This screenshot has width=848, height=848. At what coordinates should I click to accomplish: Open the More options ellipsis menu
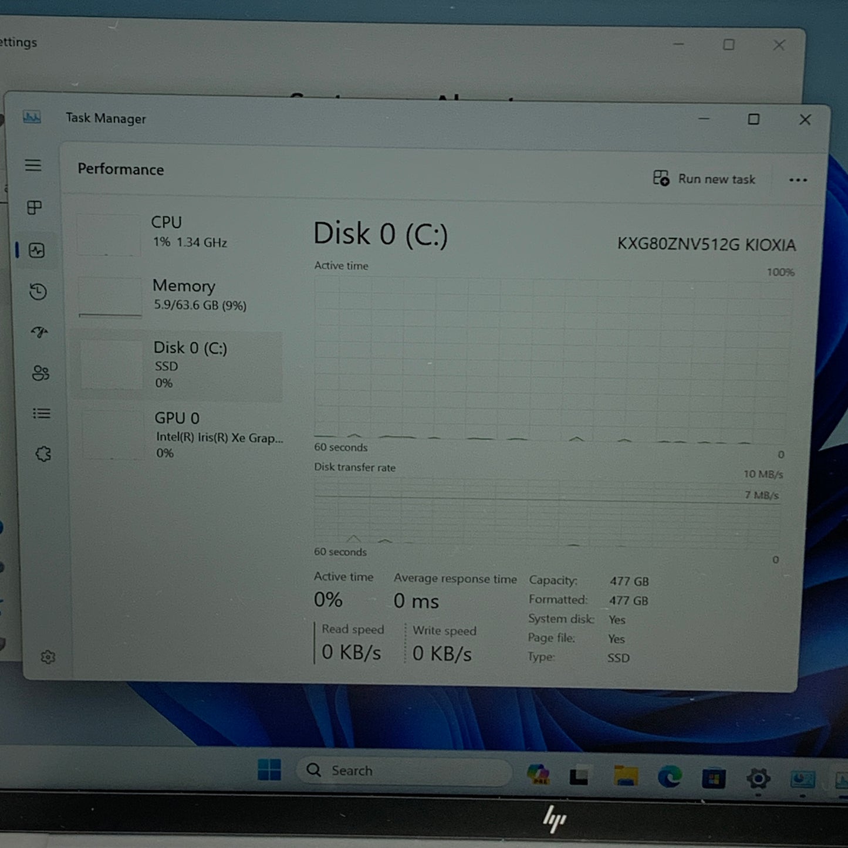click(798, 180)
